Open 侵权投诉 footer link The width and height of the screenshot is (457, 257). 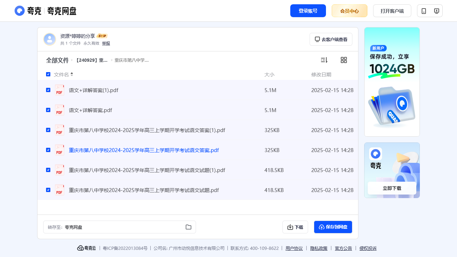coord(368,248)
